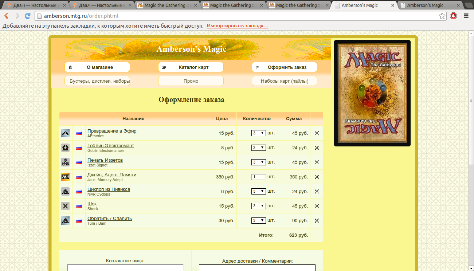Viewport: 474px width, 271px height.
Task: Click the Итого total 623 руб.
Action: [298, 235]
